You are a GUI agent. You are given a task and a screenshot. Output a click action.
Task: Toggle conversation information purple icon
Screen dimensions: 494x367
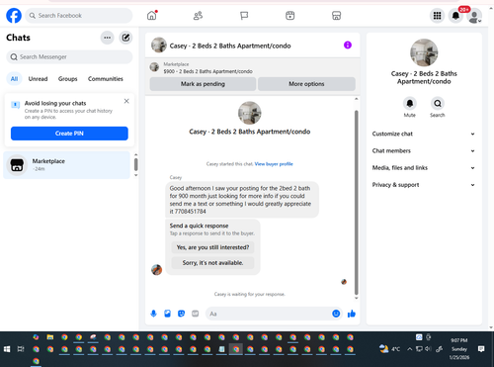click(x=348, y=45)
